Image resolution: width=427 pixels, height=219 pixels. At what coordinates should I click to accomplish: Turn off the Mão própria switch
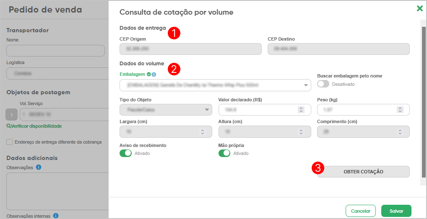tap(224, 153)
